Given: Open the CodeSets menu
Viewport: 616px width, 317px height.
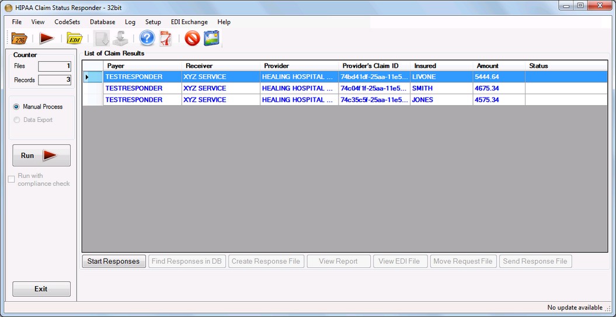Looking at the screenshot, I should coord(67,22).
